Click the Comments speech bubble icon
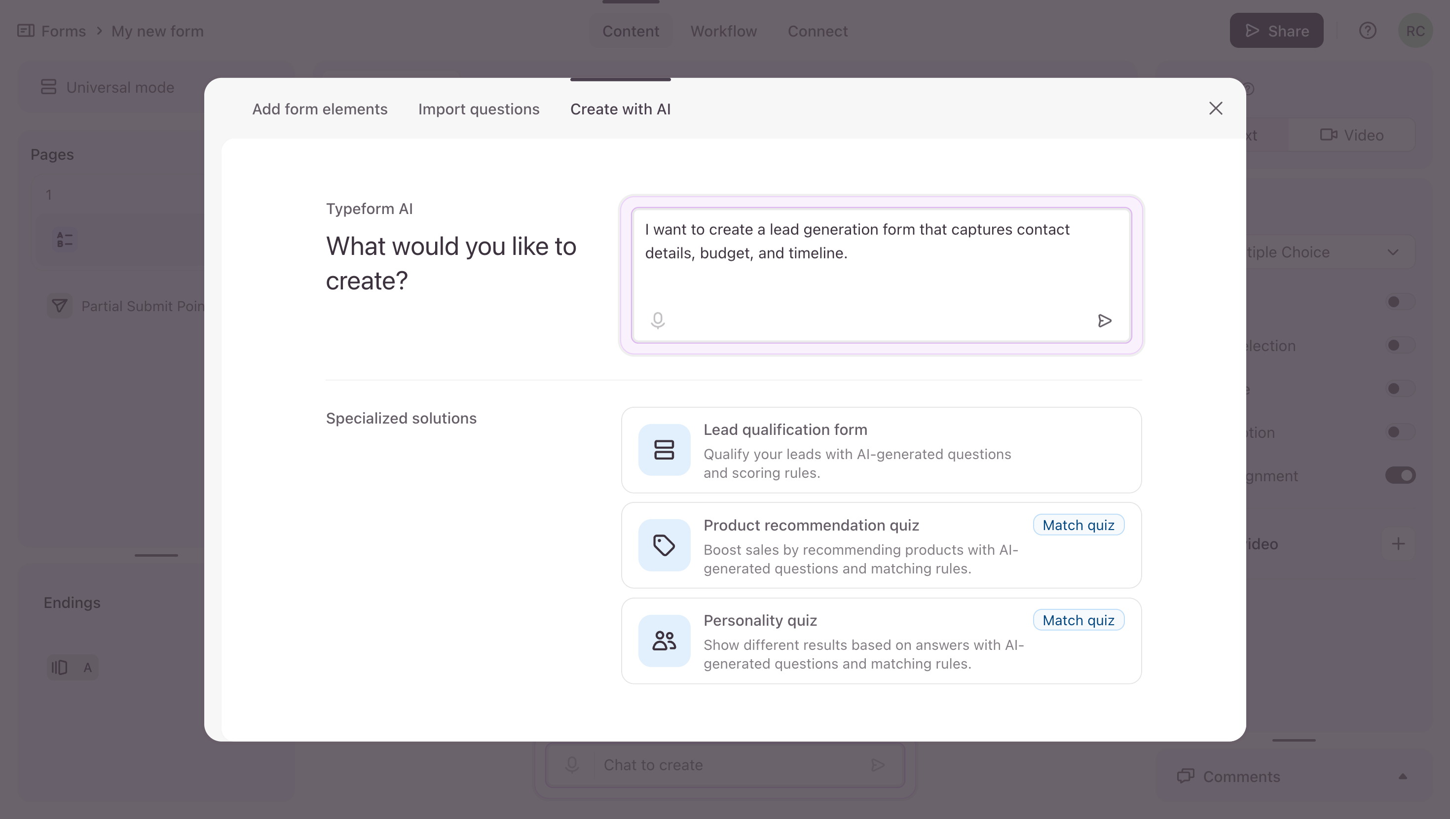 pos(1185,776)
